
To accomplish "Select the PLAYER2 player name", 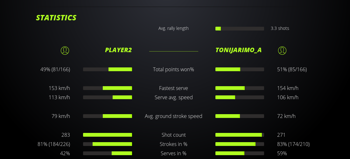I will point(118,50).
